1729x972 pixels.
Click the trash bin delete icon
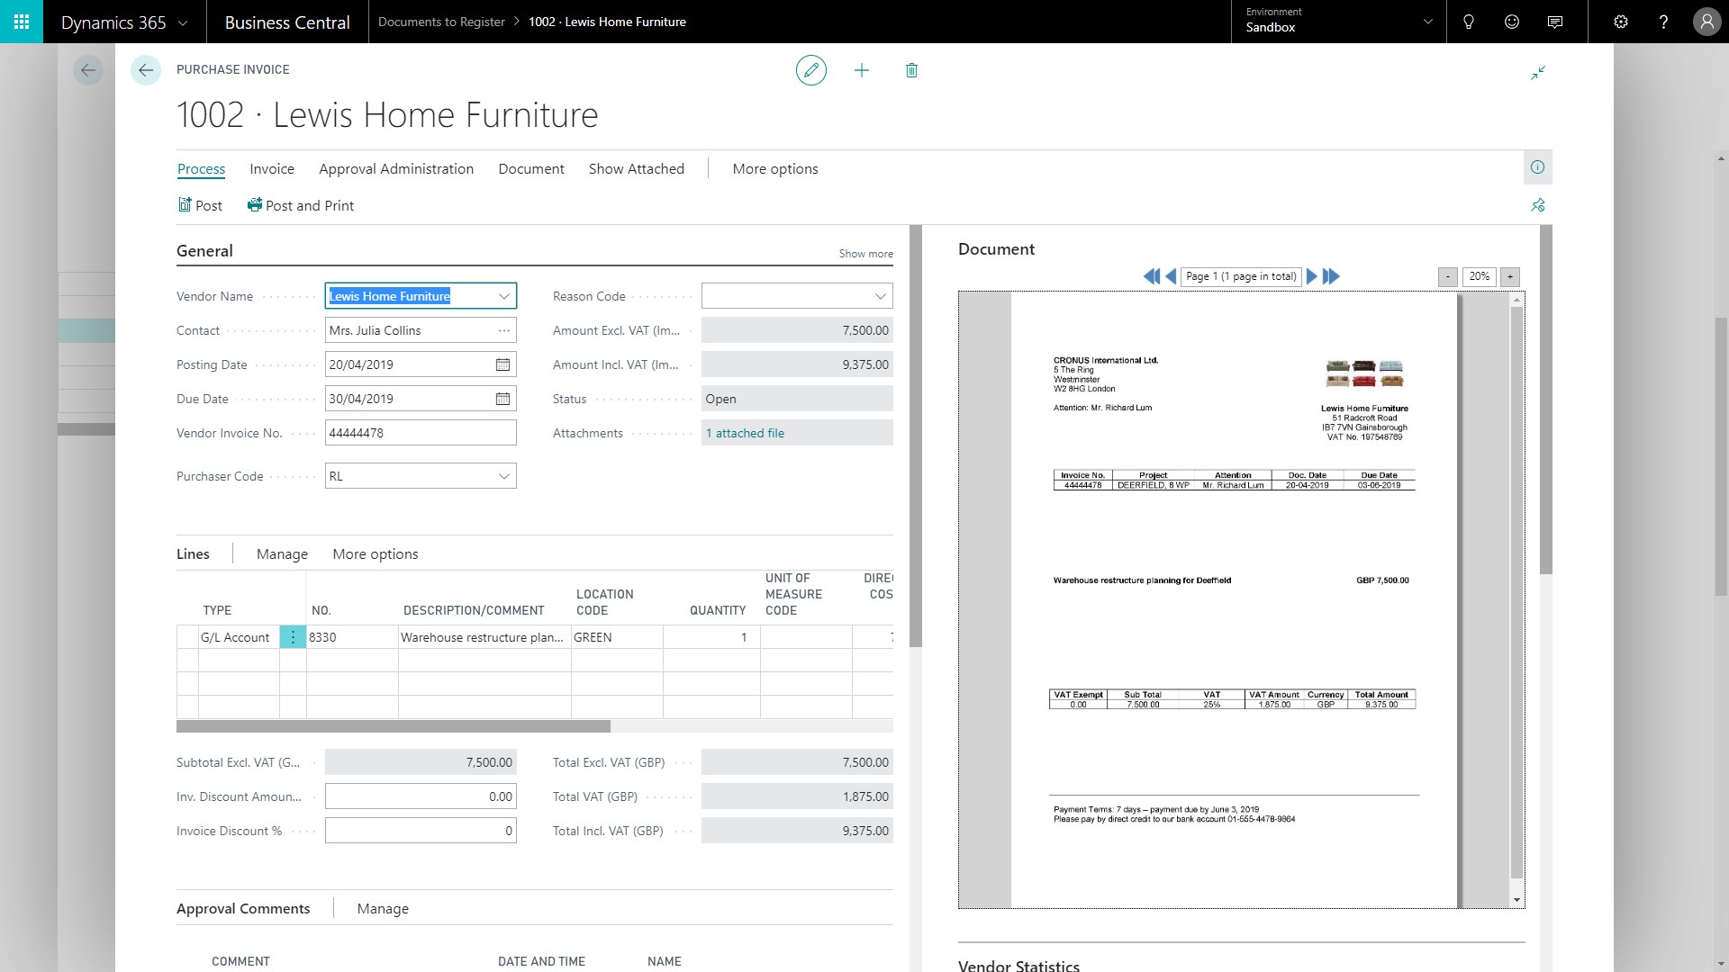point(911,70)
